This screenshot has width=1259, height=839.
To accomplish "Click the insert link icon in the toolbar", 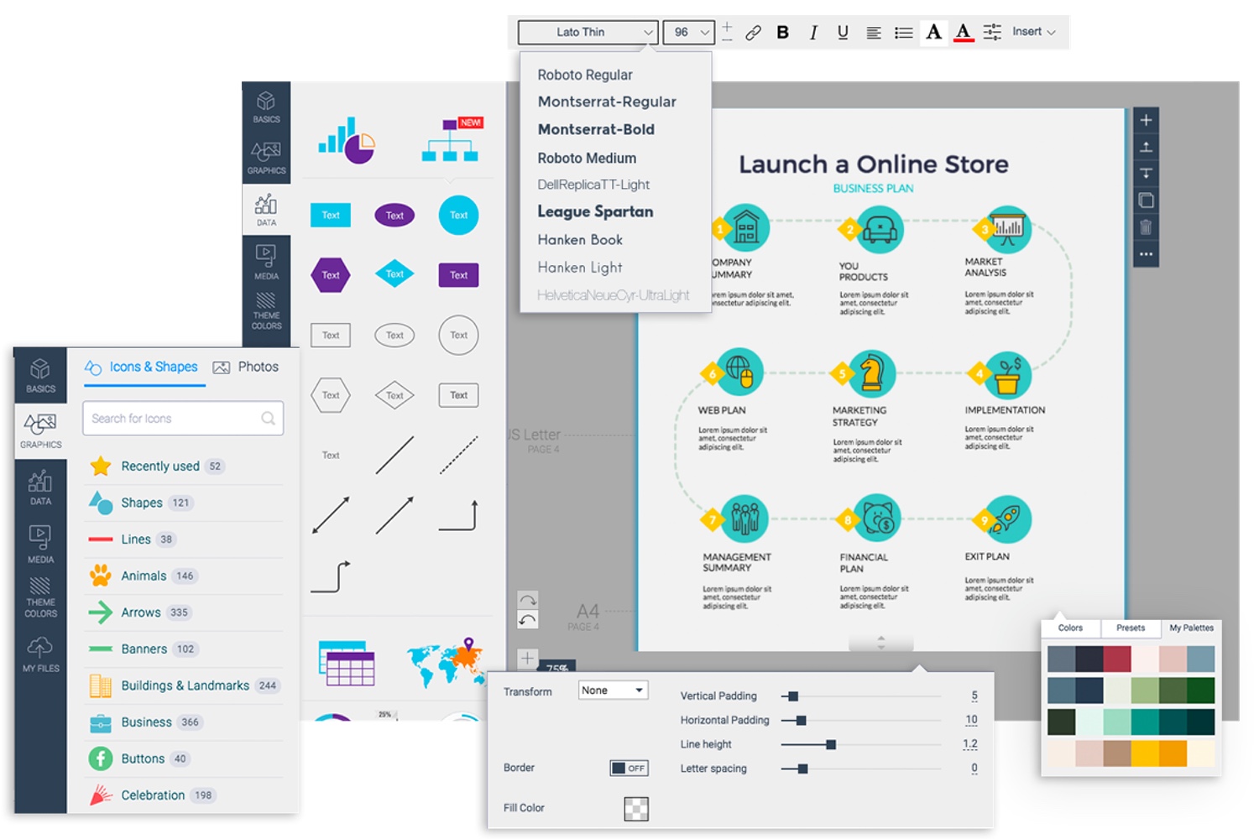I will click(x=753, y=32).
